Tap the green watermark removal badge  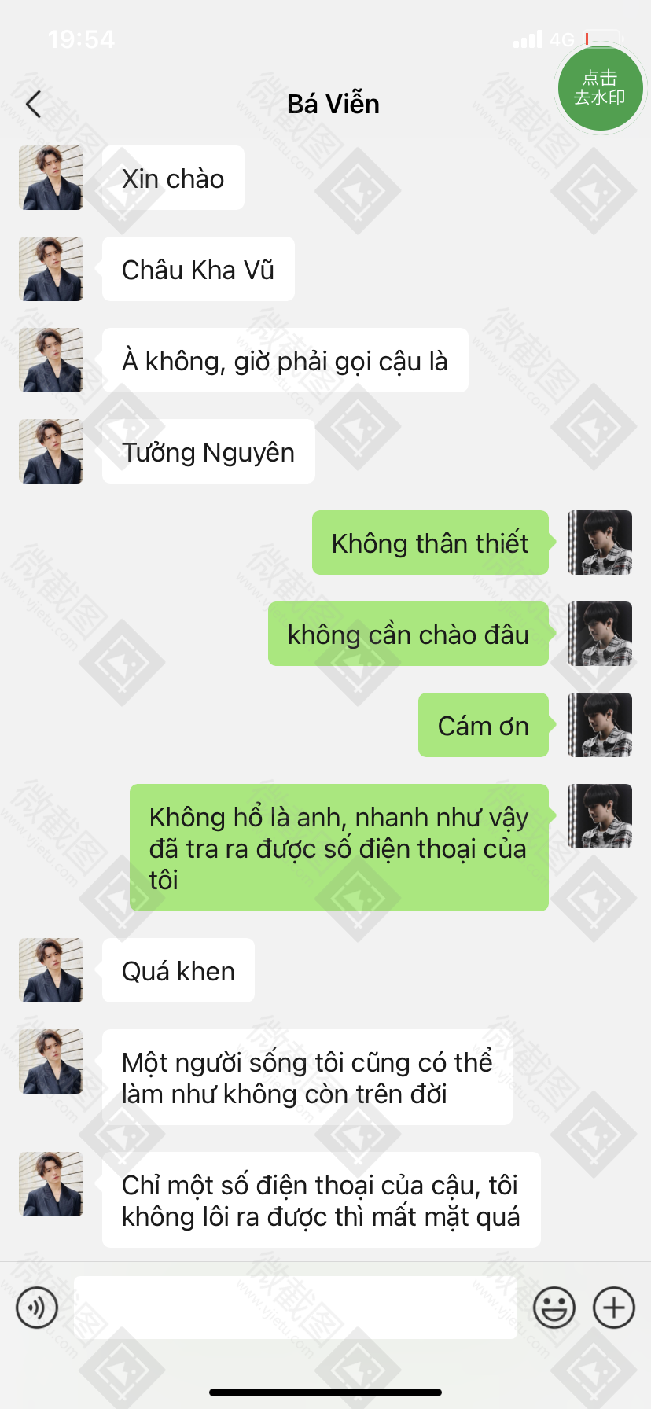600,88
